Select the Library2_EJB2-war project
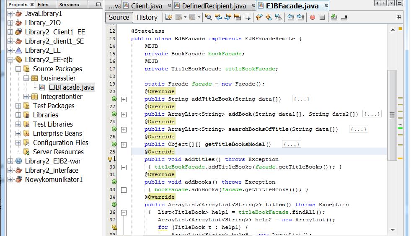This screenshot has height=236, width=411. click(53, 161)
